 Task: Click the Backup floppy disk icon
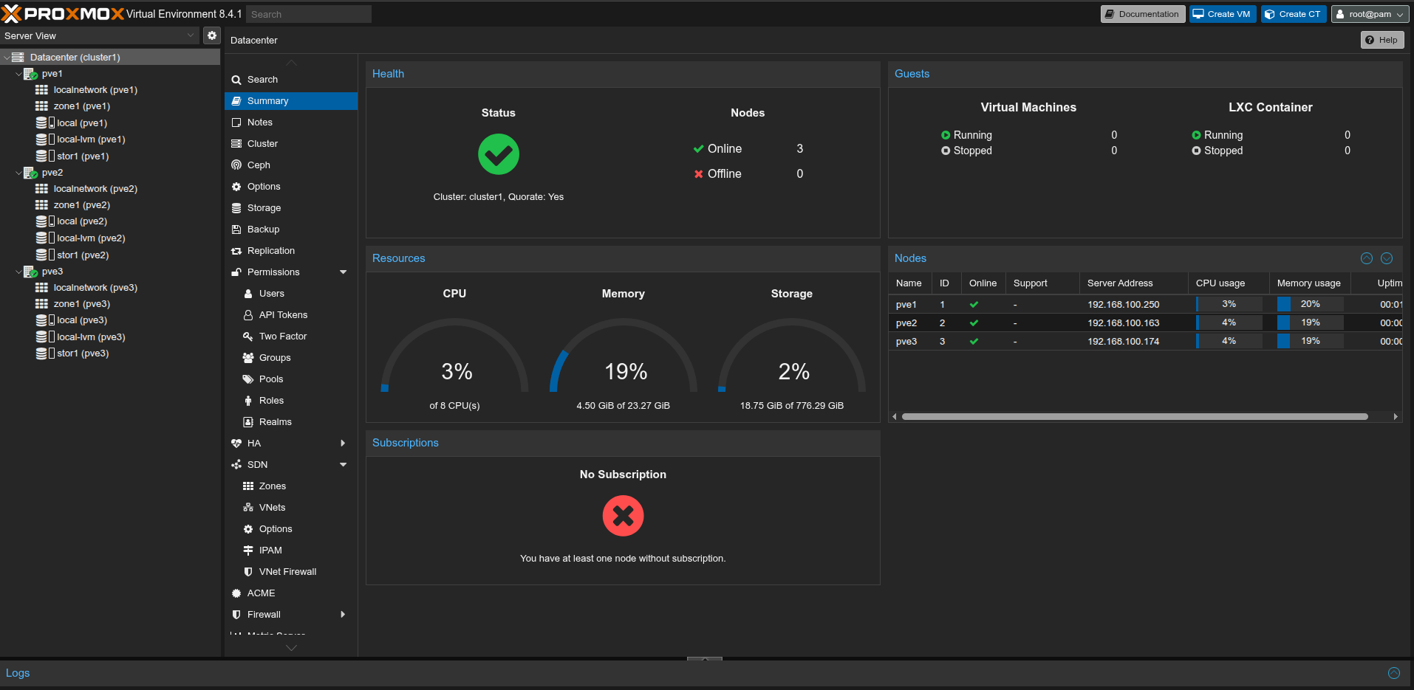pos(236,230)
